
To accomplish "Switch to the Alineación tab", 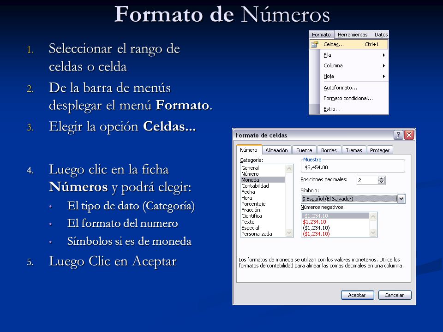I will tap(276, 150).
